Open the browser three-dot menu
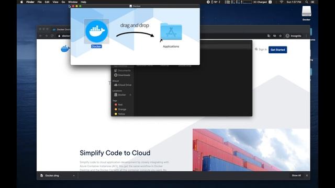The image size is (335, 188). coord(306,36)
